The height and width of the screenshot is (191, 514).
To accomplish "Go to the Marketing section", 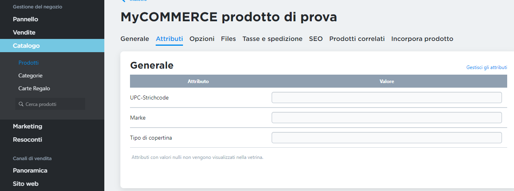I will click(x=27, y=126).
